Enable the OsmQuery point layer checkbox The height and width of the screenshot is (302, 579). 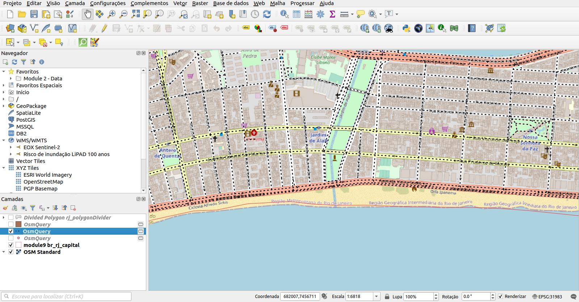click(x=11, y=238)
